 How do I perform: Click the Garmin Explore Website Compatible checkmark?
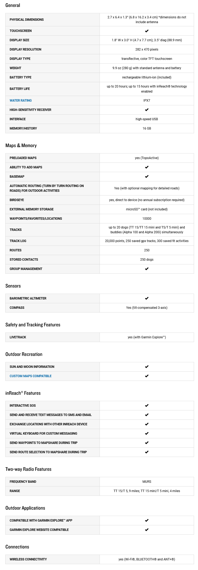click(x=147, y=530)
